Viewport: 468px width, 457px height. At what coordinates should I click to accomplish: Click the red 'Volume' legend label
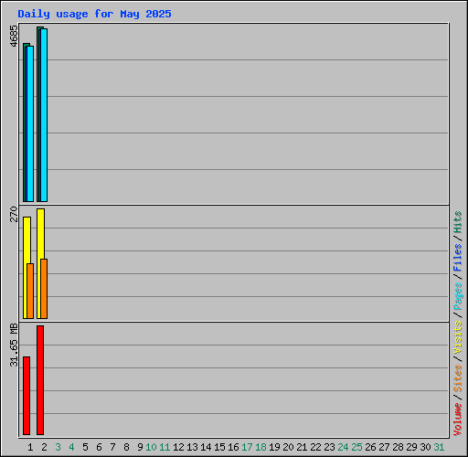click(457, 420)
